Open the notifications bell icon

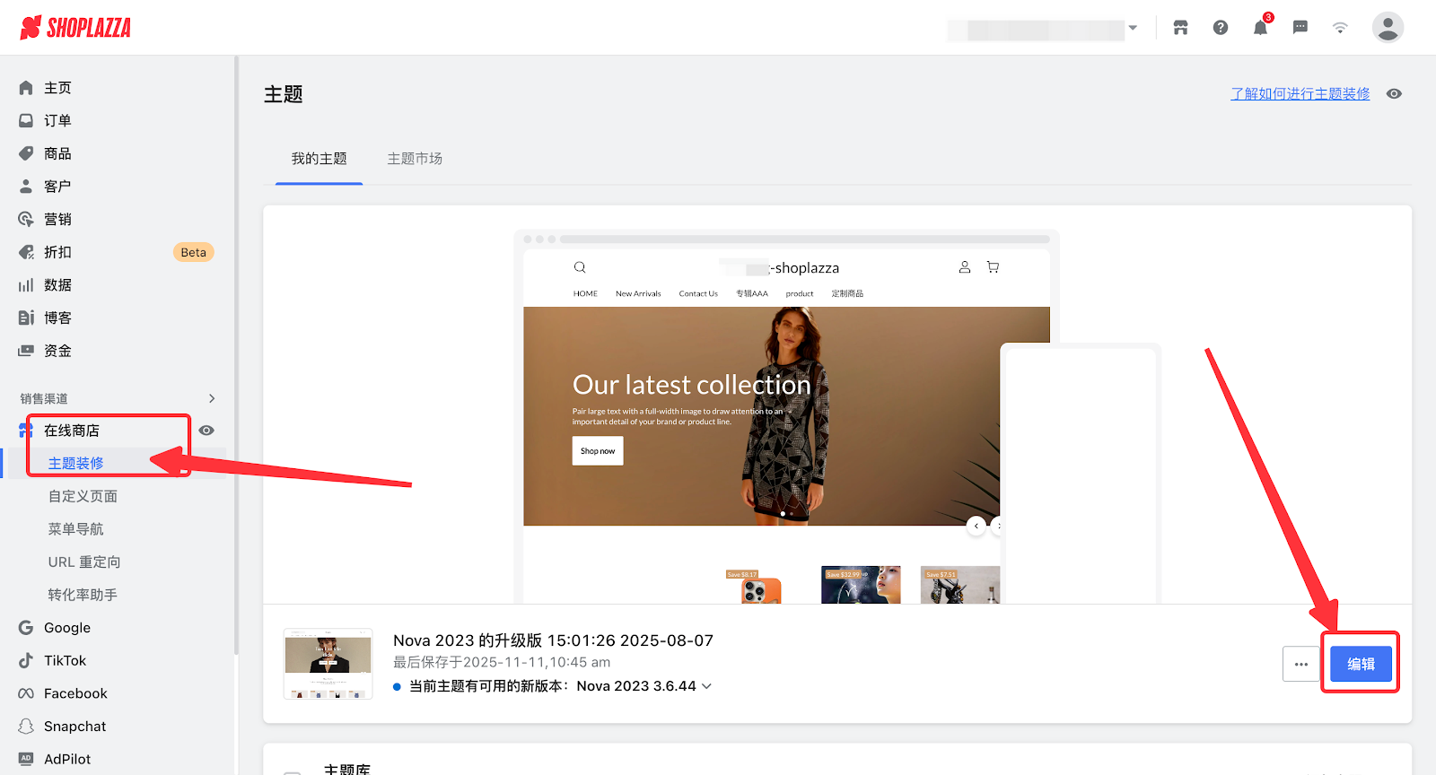(1260, 28)
